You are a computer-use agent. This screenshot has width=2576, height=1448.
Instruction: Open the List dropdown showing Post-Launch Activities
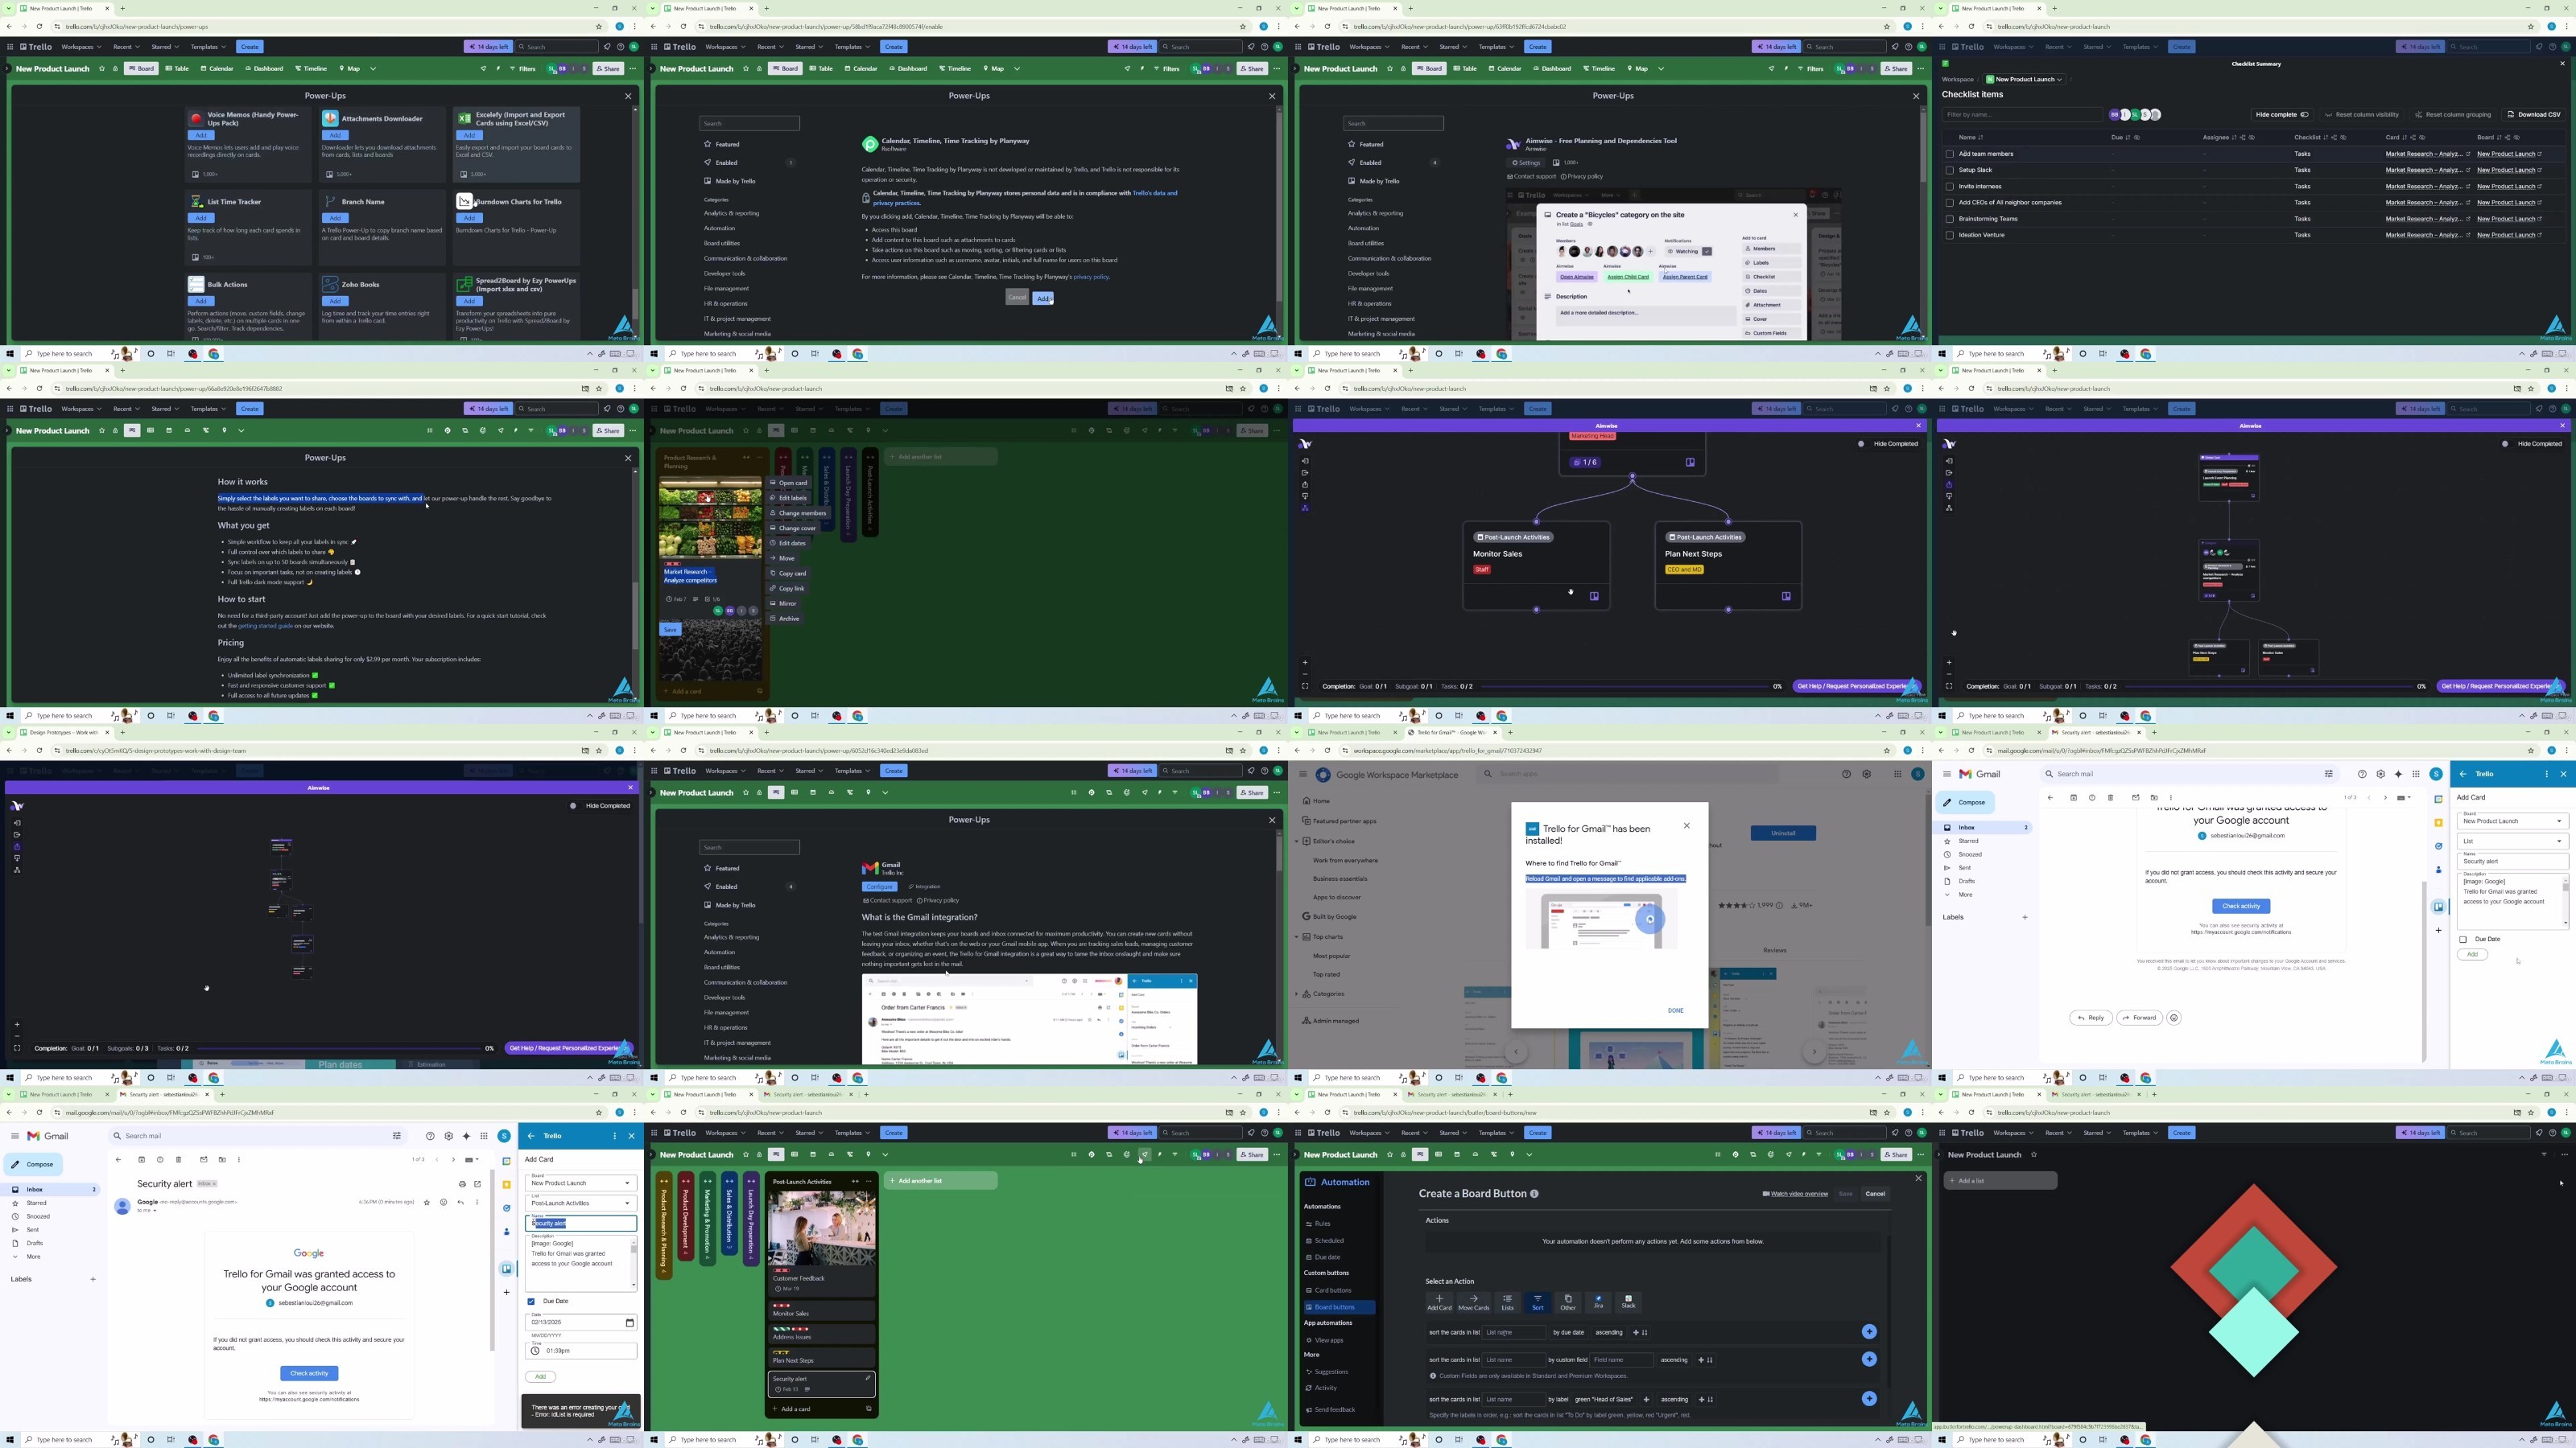tap(580, 1202)
